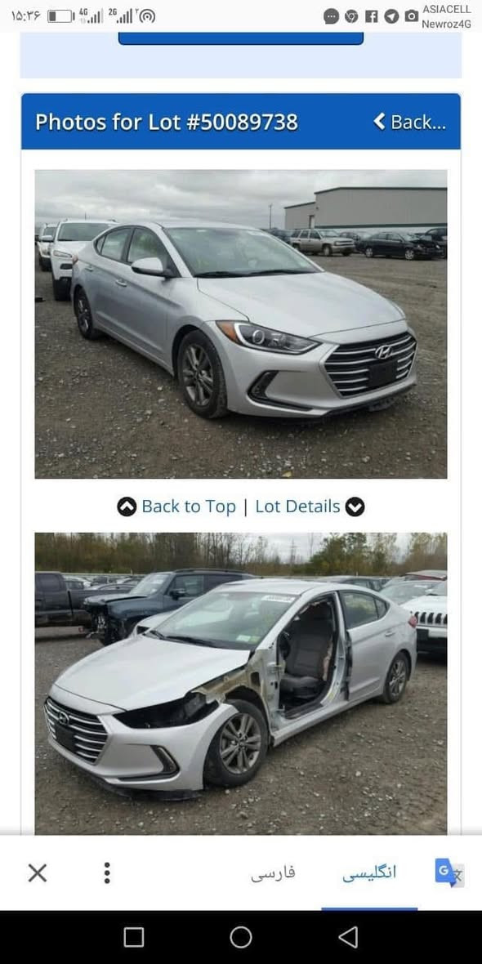Open the translate bar three-dot menu

point(107,873)
